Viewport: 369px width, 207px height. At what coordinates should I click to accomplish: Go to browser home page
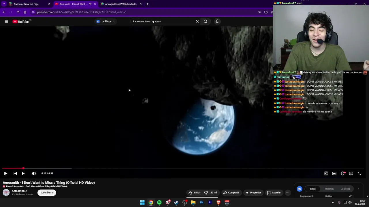point(25,12)
